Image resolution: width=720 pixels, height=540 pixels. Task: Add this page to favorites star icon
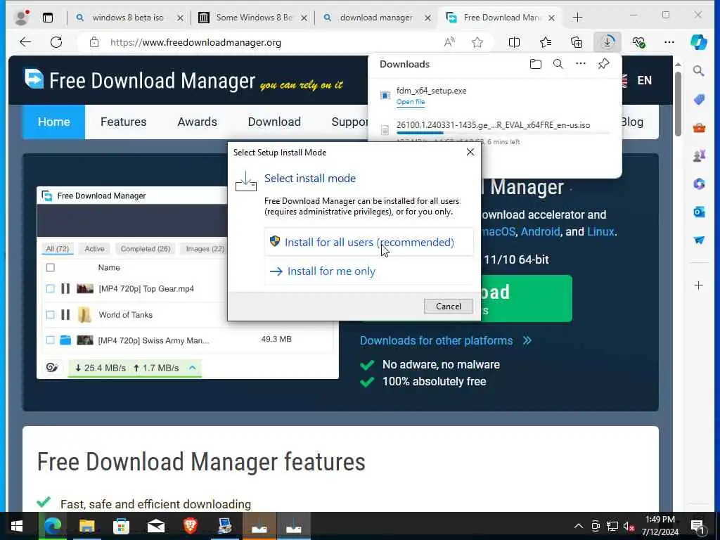477,42
